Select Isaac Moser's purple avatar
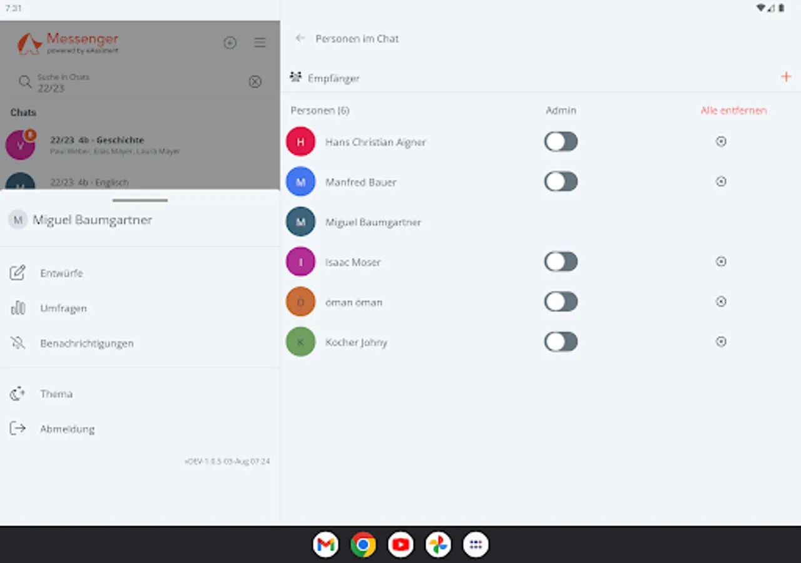Image resolution: width=801 pixels, height=563 pixels. point(300,261)
